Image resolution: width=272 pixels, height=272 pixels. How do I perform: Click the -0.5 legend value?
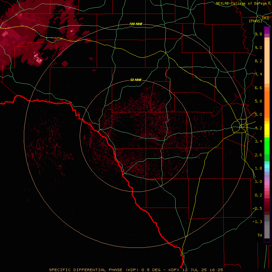(257, 209)
